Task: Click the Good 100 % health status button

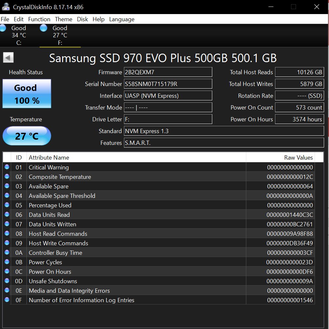Action: click(27, 94)
